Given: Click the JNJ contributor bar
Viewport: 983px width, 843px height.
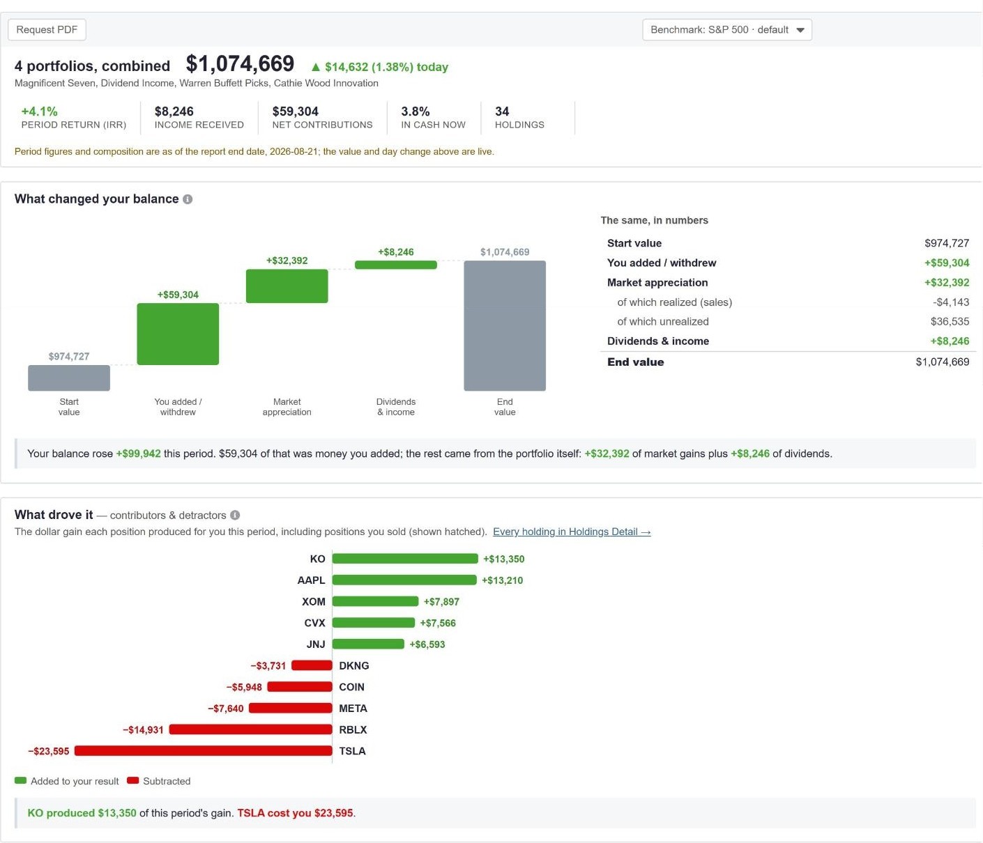Looking at the screenshot, I should click(368, 644).
